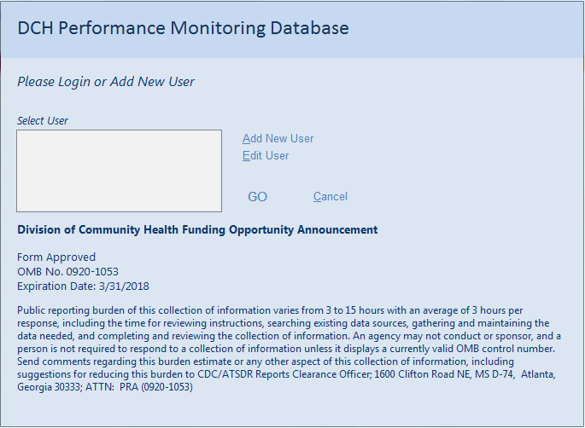Viewport: 585px width, 428px height.
Task: Click the Division of Community Health heading
Action: point(197,230)
